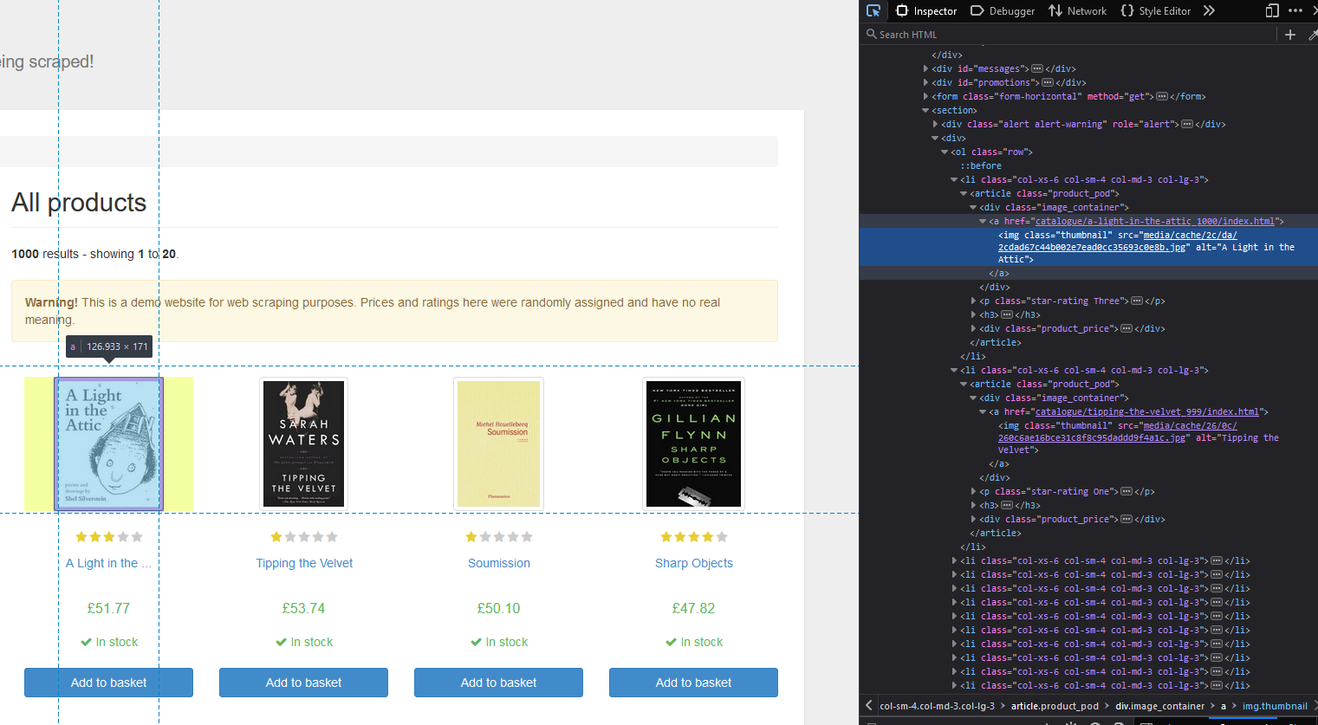Click the create new node plus icon
1318x725 pixels.
tap(1290, 35)
